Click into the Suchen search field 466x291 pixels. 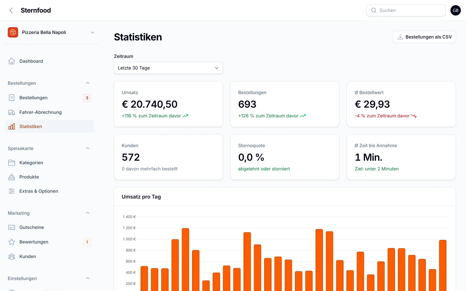406,10
